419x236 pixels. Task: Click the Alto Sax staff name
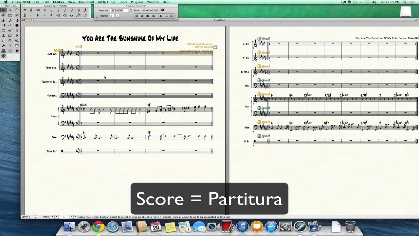click(x=52, y=54)
